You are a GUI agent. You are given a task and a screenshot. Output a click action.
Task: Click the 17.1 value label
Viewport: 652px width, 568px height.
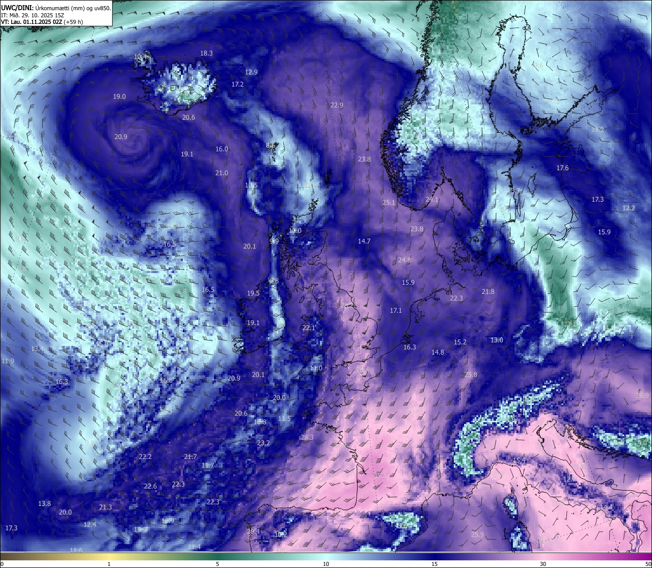coord(396,311)
